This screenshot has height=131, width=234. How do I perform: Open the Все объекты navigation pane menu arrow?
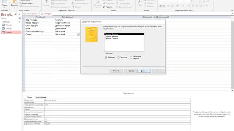[15, 14]
